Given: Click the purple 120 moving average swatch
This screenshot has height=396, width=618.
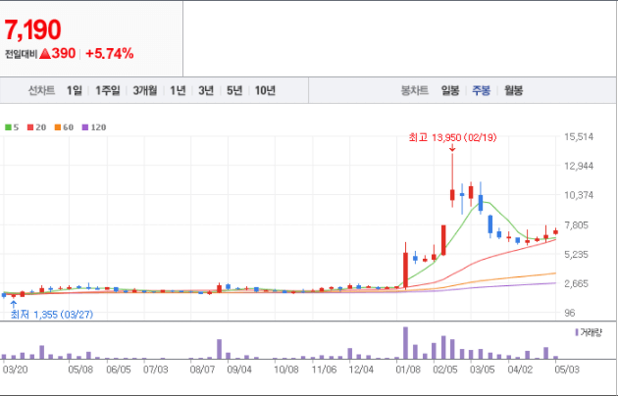Looking at the screenshot, I should (x=85, y=127).
